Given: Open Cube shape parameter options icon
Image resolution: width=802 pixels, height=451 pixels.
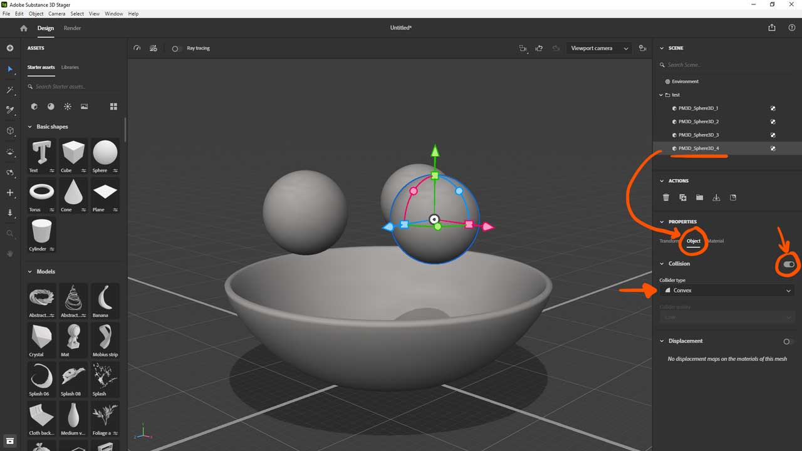Looking at the screenshot, I should click(84, 170).
